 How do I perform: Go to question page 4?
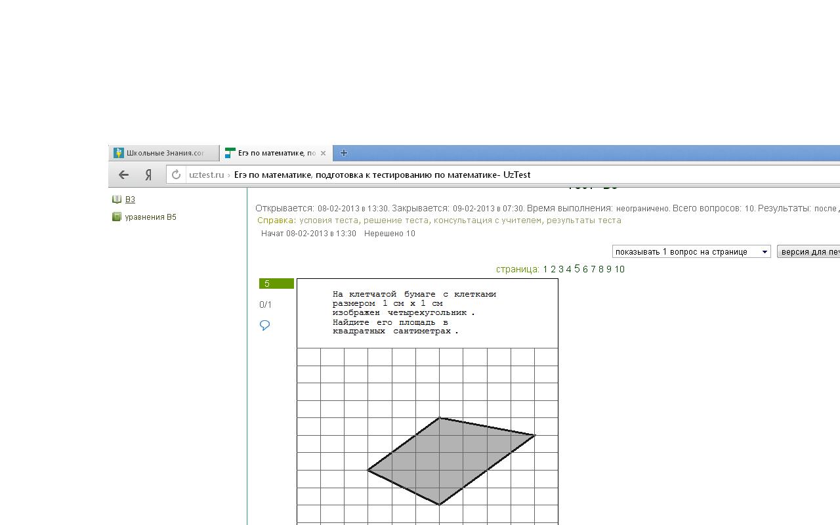click(x=569, y=269)
